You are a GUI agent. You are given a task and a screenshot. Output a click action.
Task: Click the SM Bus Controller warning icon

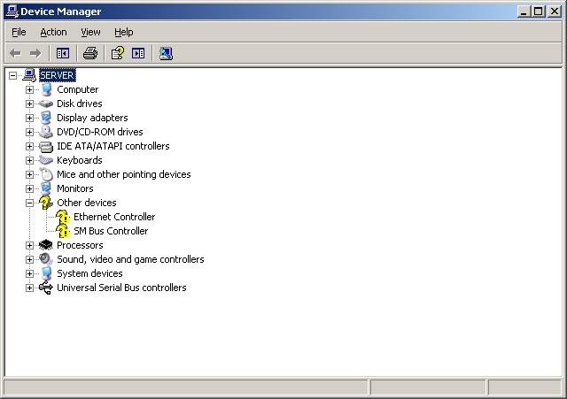63,231
